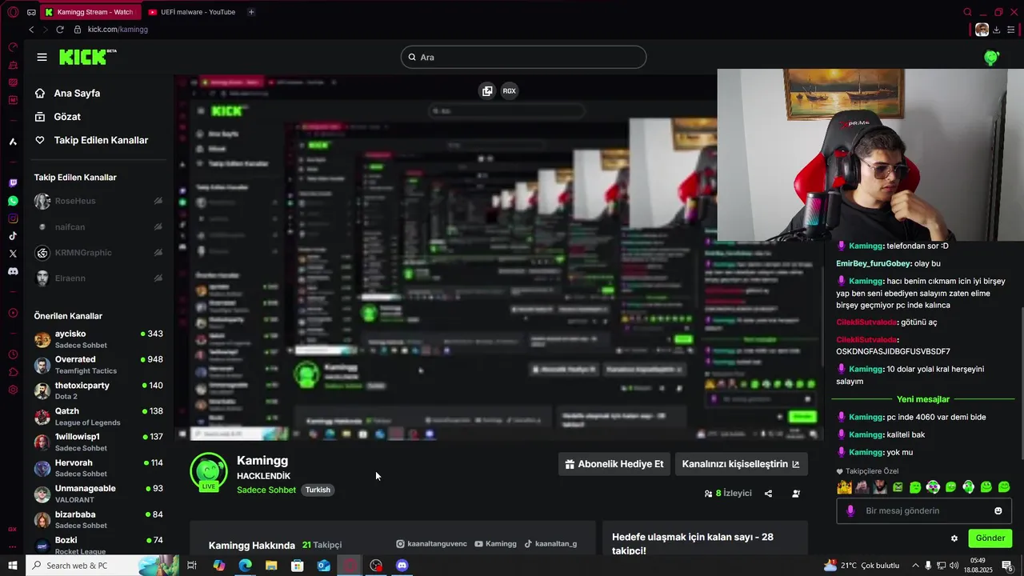Open Takip Edilen Kanallar menu item
Image resolution: width=1024 pixels, height=576 pixels.
tap(101, 140)
